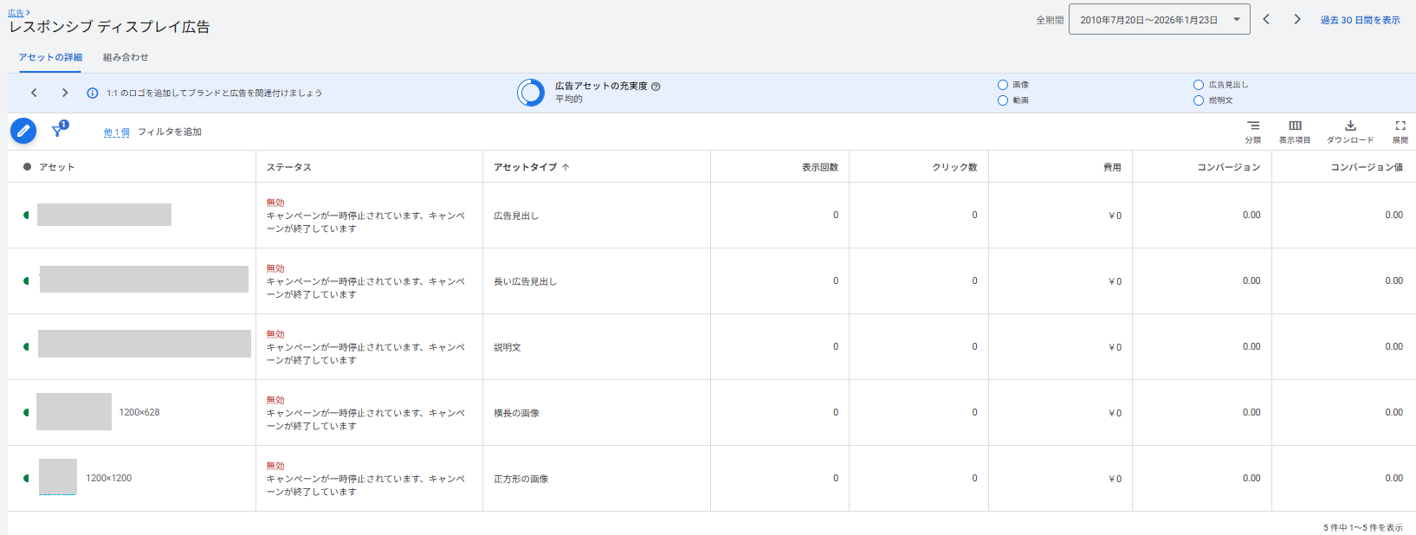Screen dimensions: 1416x535
Task: Switch to the 組み合わせ tab
Action: point(126,57)
